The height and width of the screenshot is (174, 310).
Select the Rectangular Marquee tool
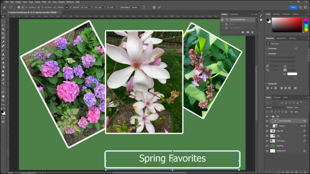pos(3,21)
